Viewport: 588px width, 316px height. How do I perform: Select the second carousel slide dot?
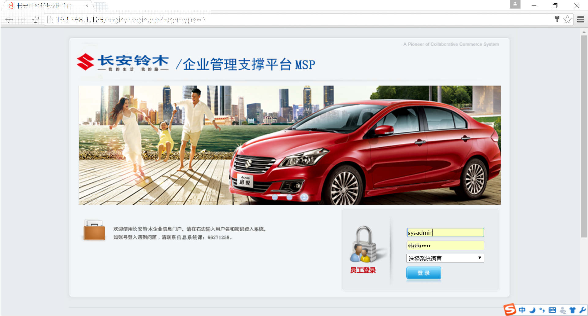click(x=289, y=197)
